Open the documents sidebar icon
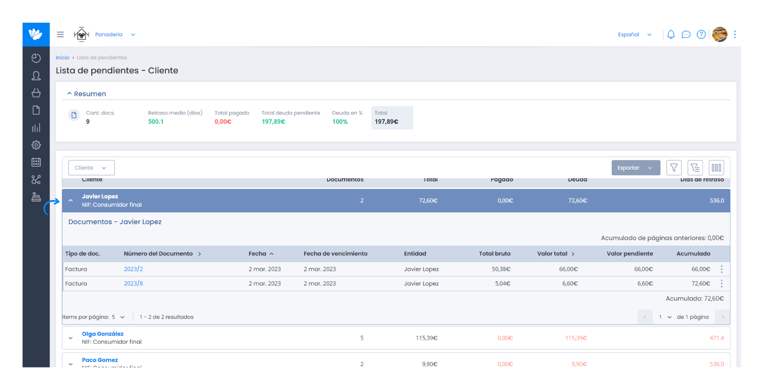 (36, 110)
